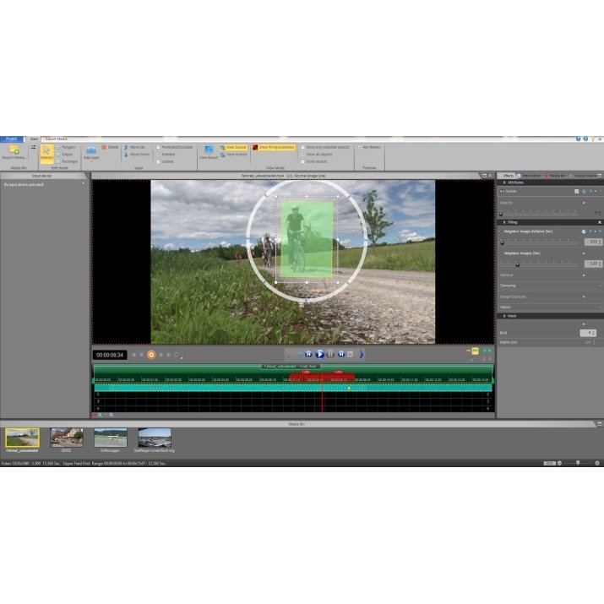Toggle Show all objects checkbox

[x=302, y=154]
